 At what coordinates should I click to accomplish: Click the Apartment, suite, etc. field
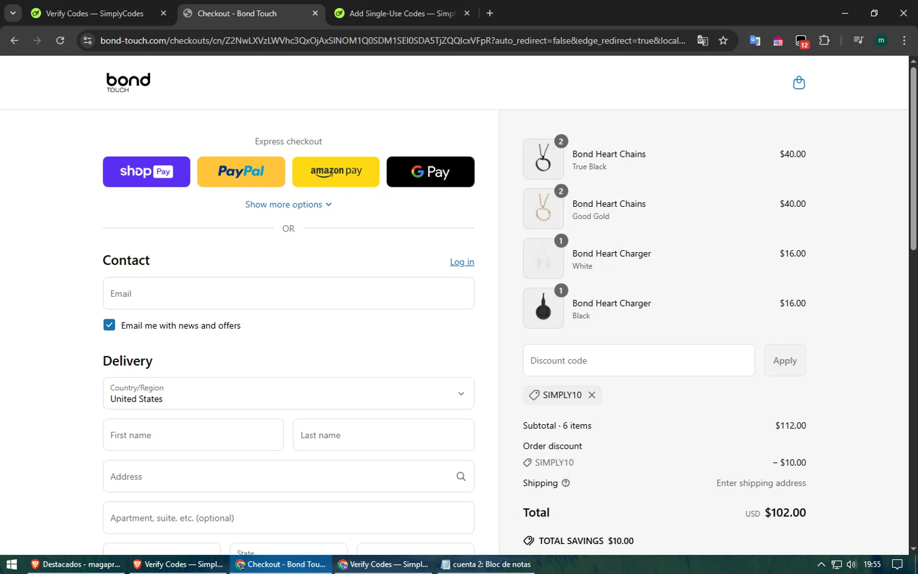pyautogui.click(x=288, y=518)
